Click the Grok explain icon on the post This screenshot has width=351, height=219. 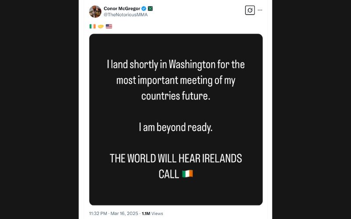click(250, 10)
